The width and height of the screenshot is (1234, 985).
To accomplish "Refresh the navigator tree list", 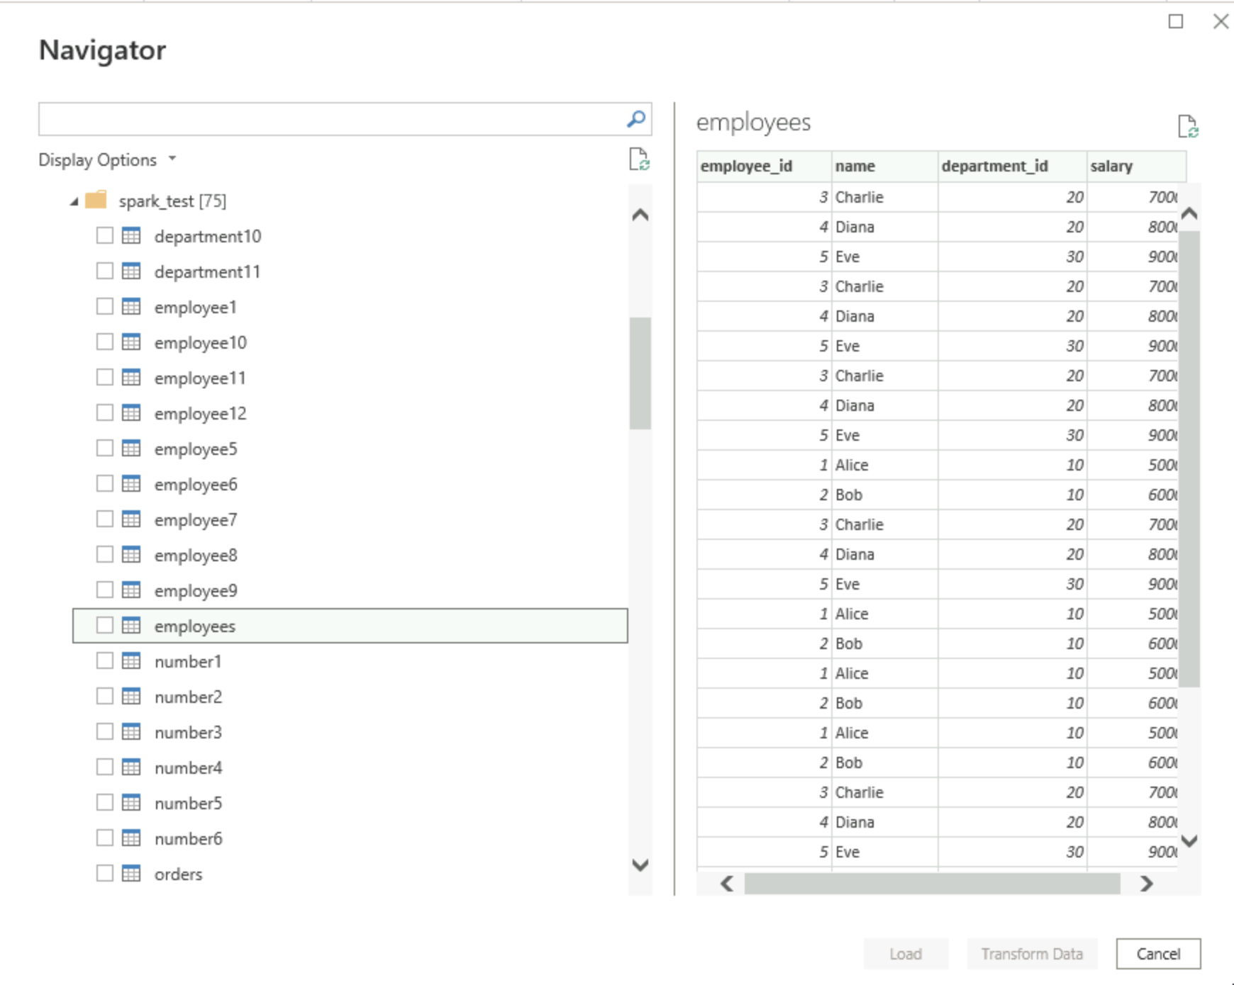I will [639, 159].
